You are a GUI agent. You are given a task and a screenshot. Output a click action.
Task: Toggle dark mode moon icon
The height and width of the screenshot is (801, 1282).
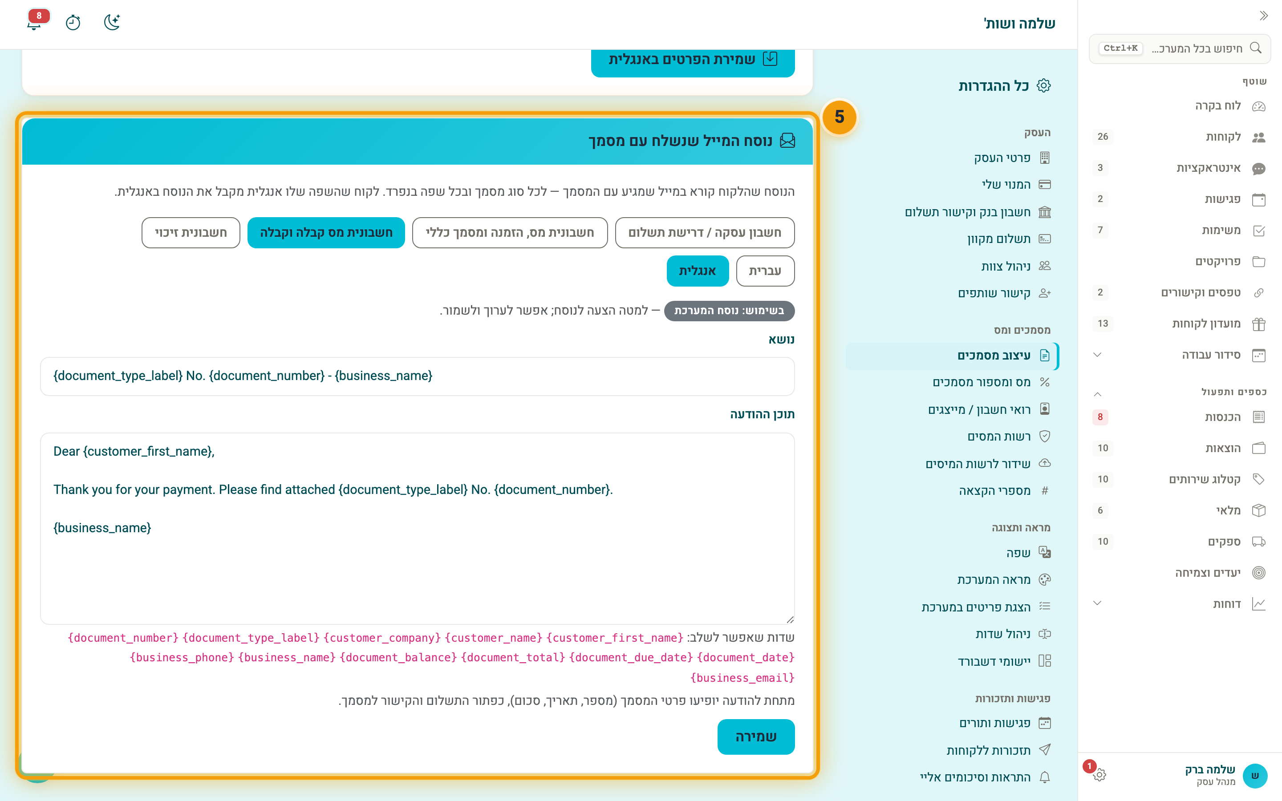(x=112, y=22)
